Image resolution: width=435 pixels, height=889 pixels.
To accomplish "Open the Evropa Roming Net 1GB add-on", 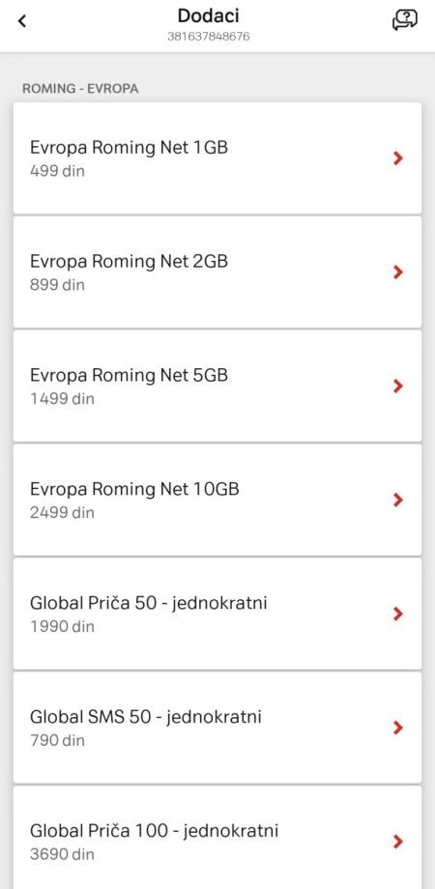I will tap(217, 158).
